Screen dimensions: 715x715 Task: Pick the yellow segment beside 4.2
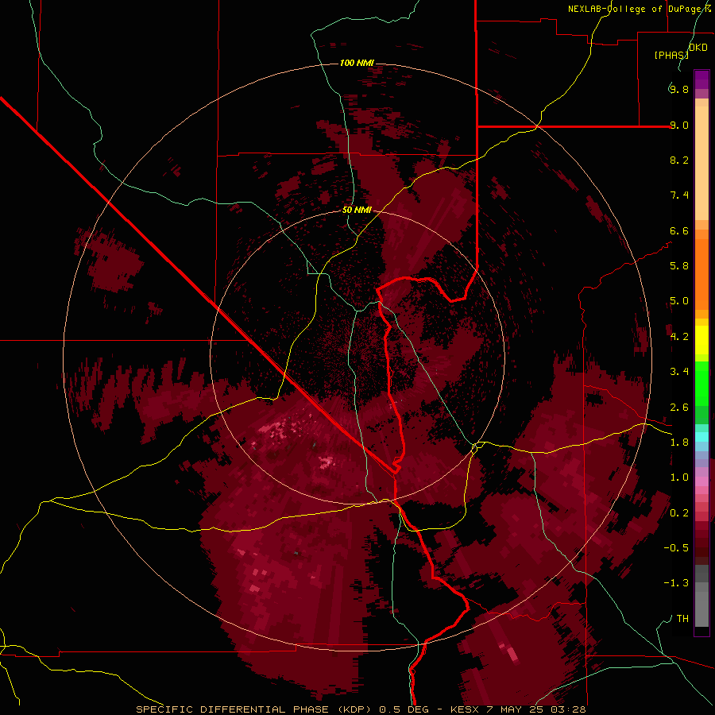tap(701, 340)
